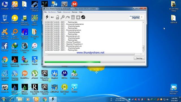Click the Save log button

point(139,58)
